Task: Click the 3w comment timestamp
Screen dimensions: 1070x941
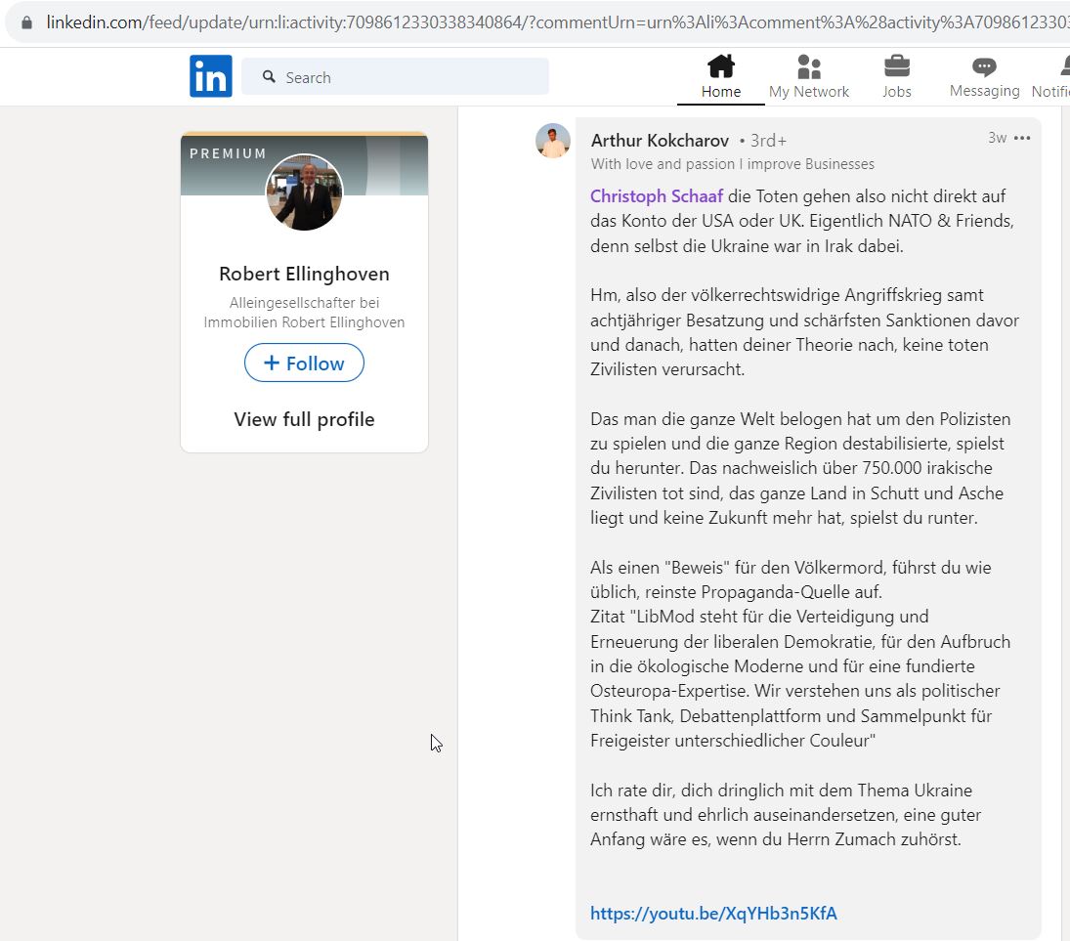Action: coord(997,138)
